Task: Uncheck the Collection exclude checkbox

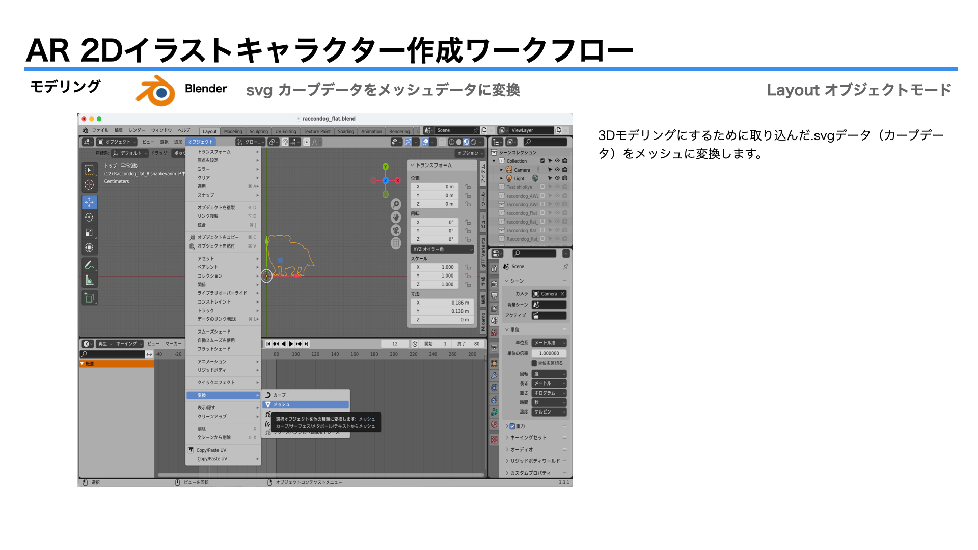Action: 542,161
